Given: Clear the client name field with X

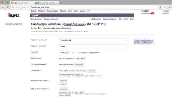Looking at the screenshot, I should coord(126,46).
